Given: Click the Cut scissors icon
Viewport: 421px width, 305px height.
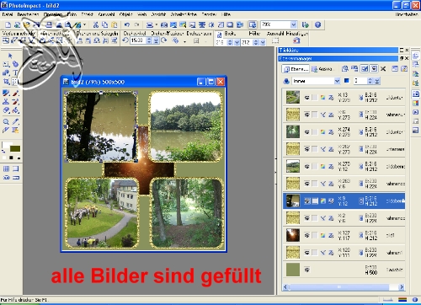Looking at the screenshot, I should coord(96,24).
